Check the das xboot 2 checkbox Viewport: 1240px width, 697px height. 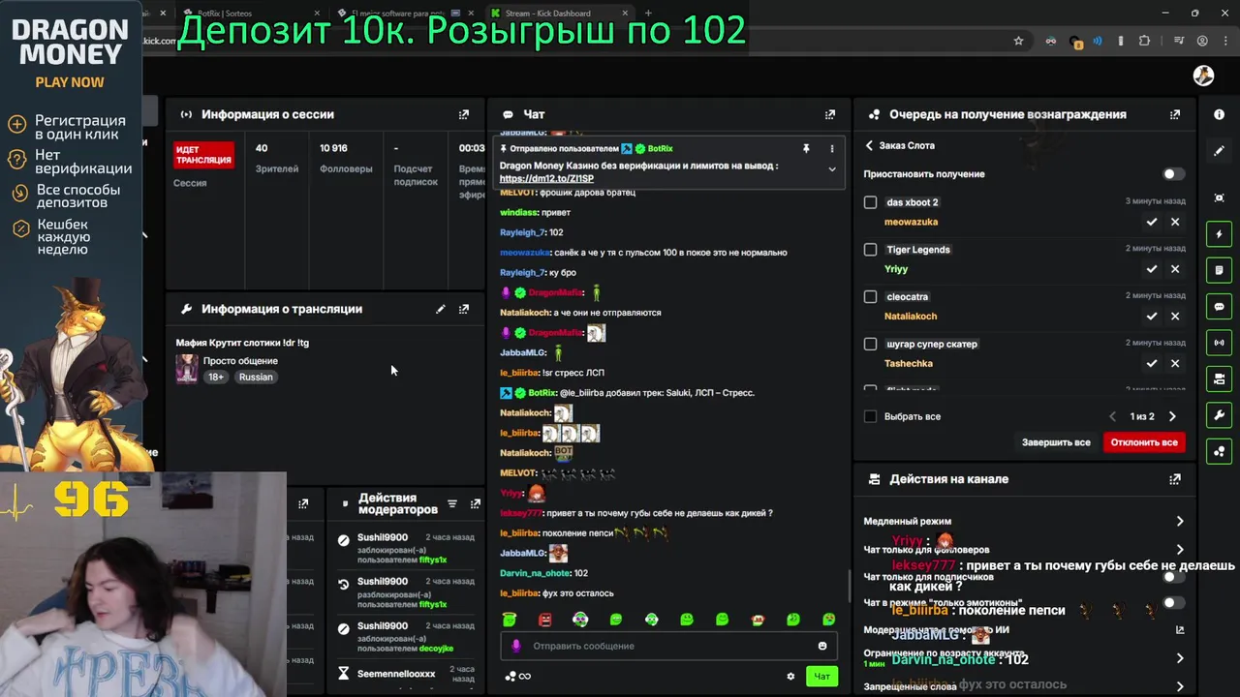coord(870,202)
